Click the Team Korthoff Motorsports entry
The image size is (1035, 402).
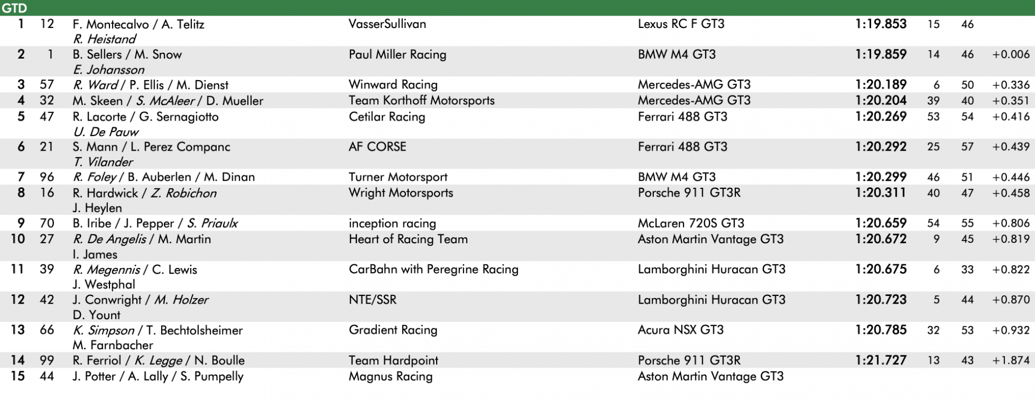[422, 100]
